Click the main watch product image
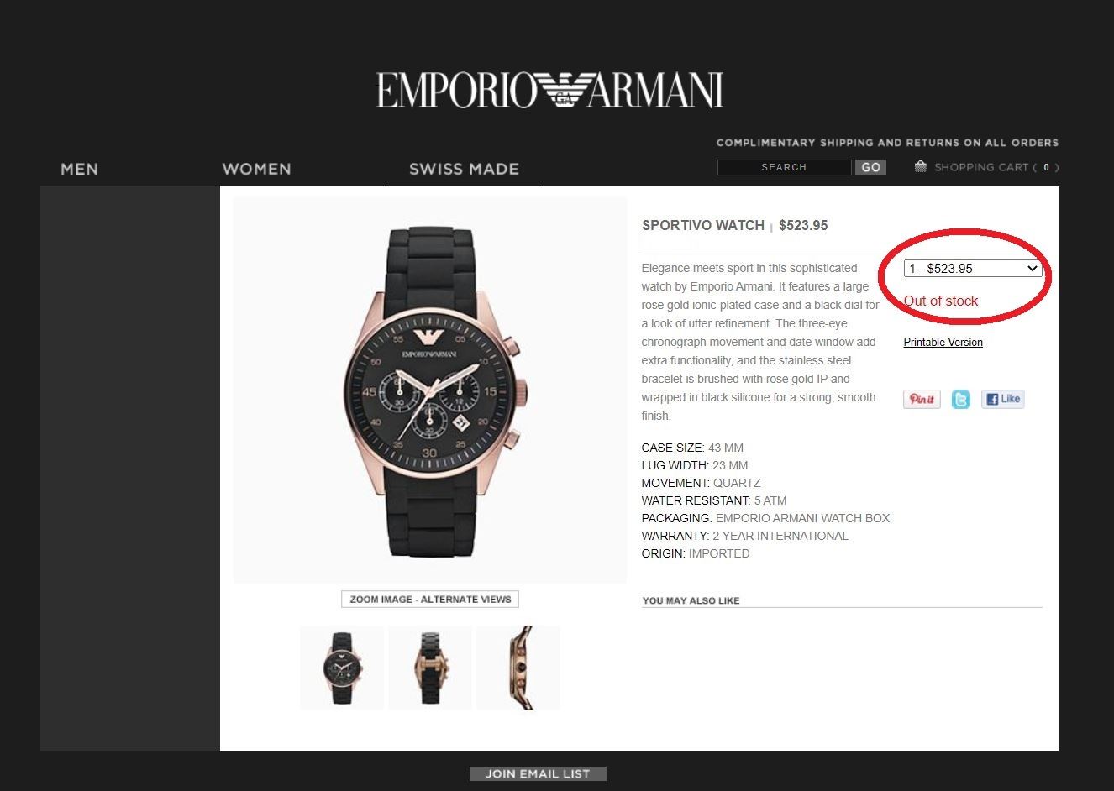Image resolution: width=1114 pixels, height=791 pixels. [x=430, y=390]
